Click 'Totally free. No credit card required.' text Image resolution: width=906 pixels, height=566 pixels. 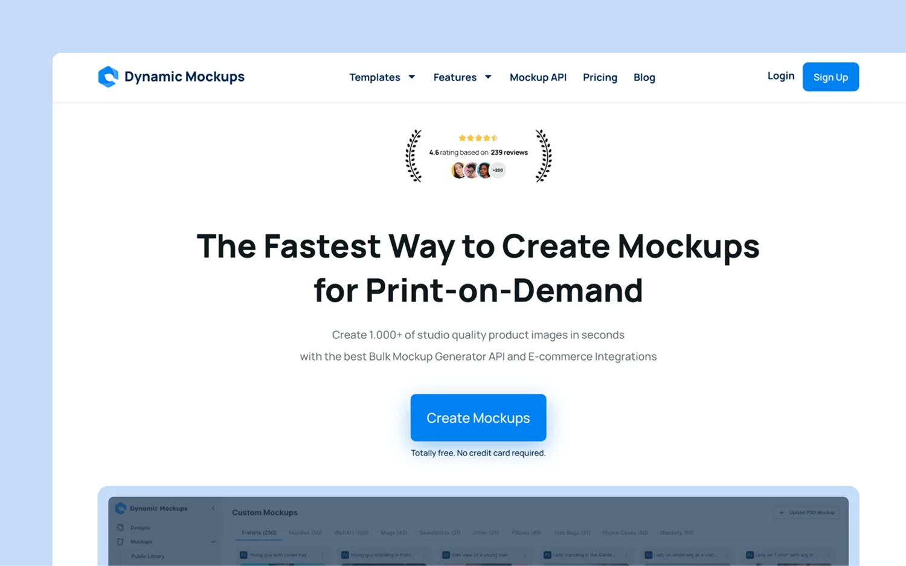point(478,453)
